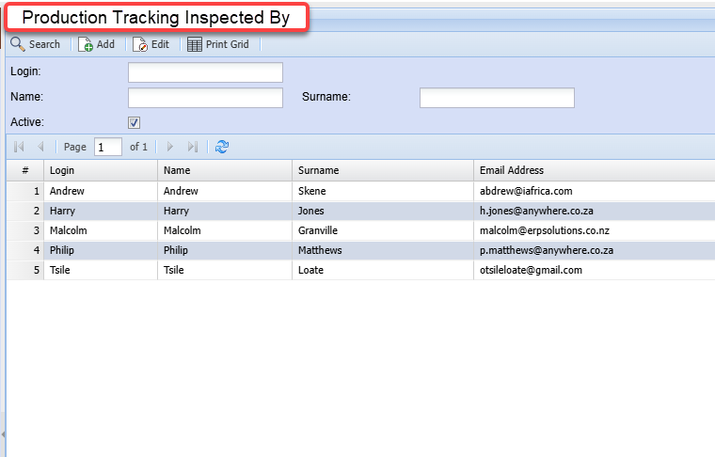Jump to last page of grid
The height and width of the screenshot is (457, 715).
193,147
